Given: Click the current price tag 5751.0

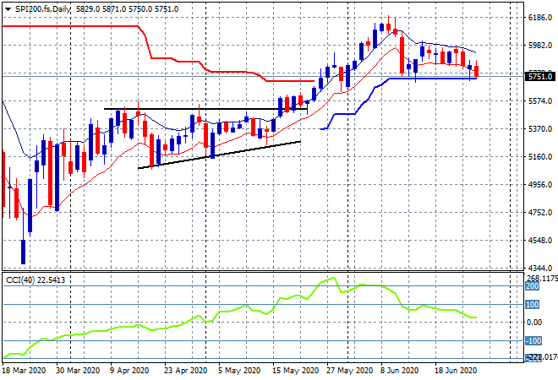Looking at the screenshot, I should pyautogui.click(x=540, y=77).
